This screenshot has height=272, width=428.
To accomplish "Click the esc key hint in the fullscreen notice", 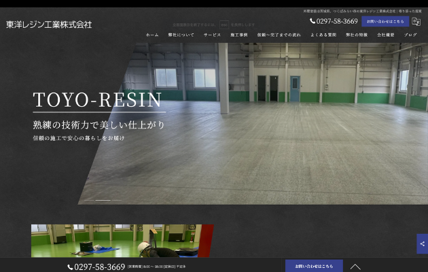I will pyautogui.click(x=224, y=24).
